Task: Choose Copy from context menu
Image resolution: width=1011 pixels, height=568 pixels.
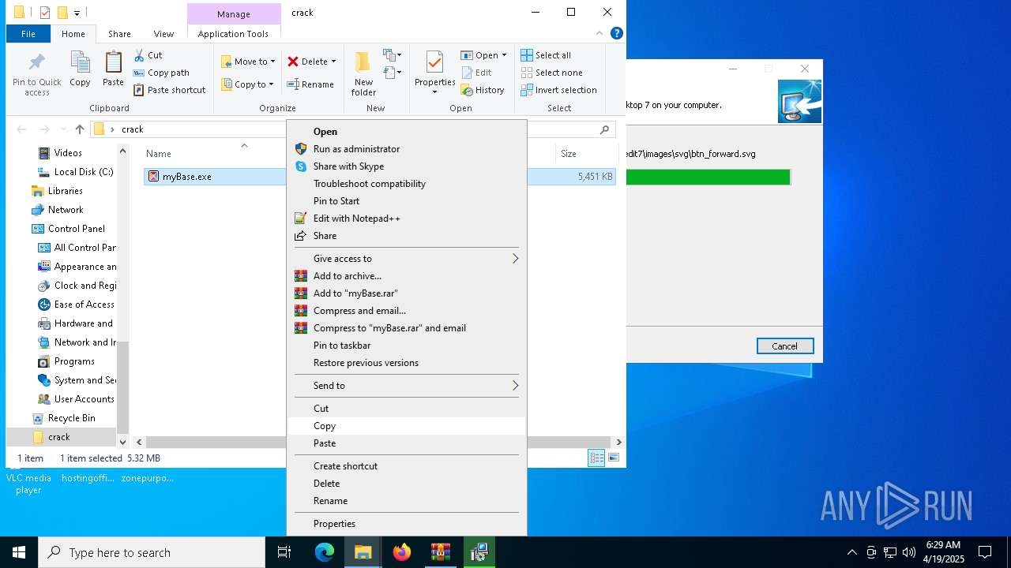Action: pos(406,426)
